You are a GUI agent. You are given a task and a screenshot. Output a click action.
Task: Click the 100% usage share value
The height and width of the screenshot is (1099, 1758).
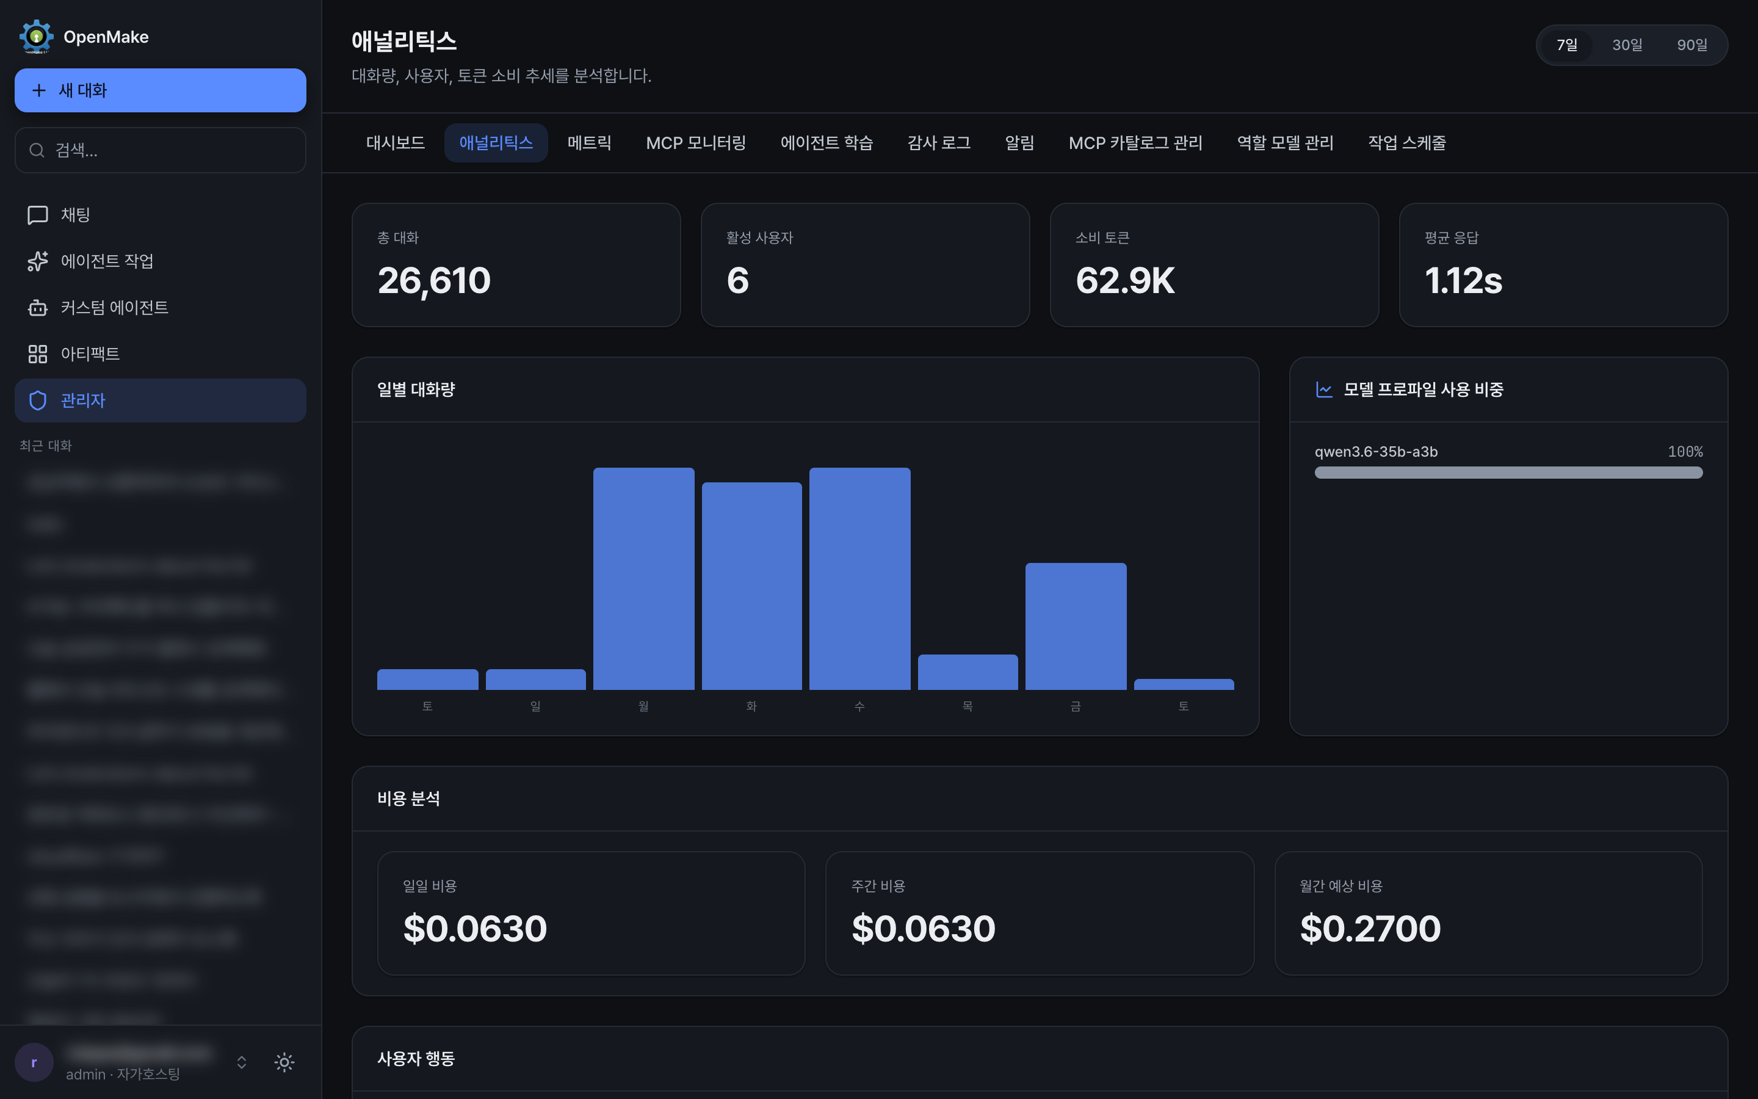point(1685,451)
